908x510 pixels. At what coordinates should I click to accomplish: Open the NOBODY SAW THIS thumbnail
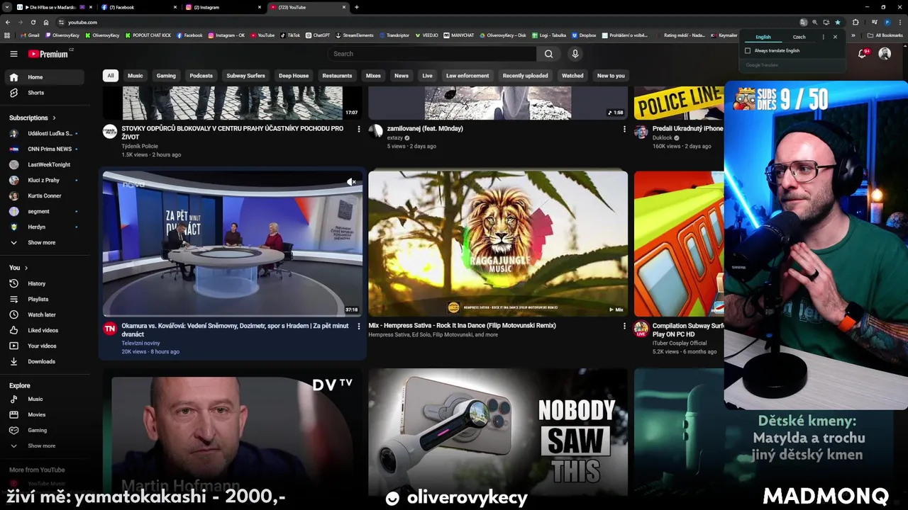[x=498, y=432]
